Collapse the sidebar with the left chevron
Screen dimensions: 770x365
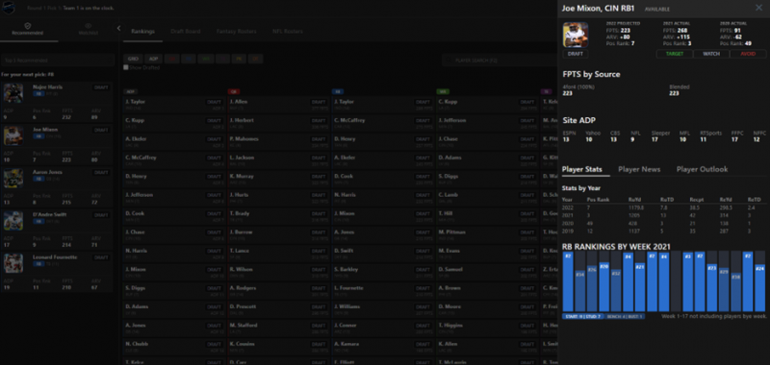pos(118,29)
